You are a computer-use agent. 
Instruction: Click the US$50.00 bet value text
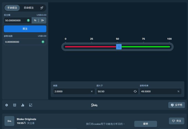coord(41,15)
